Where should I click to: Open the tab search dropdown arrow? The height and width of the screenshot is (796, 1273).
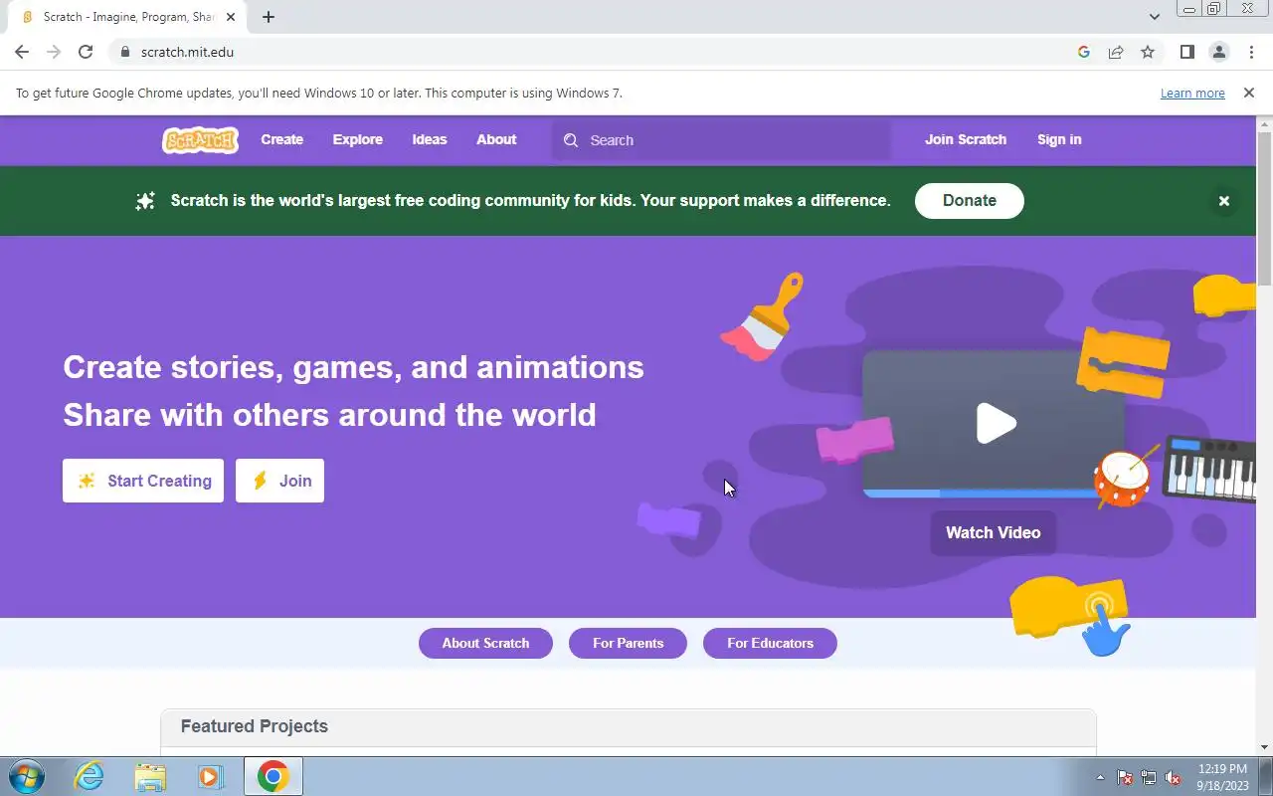point(1154,17)
